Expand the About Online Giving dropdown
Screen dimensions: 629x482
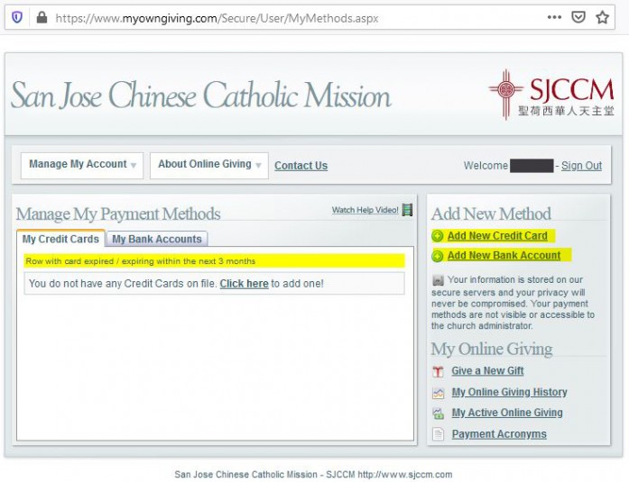[208, 165]
